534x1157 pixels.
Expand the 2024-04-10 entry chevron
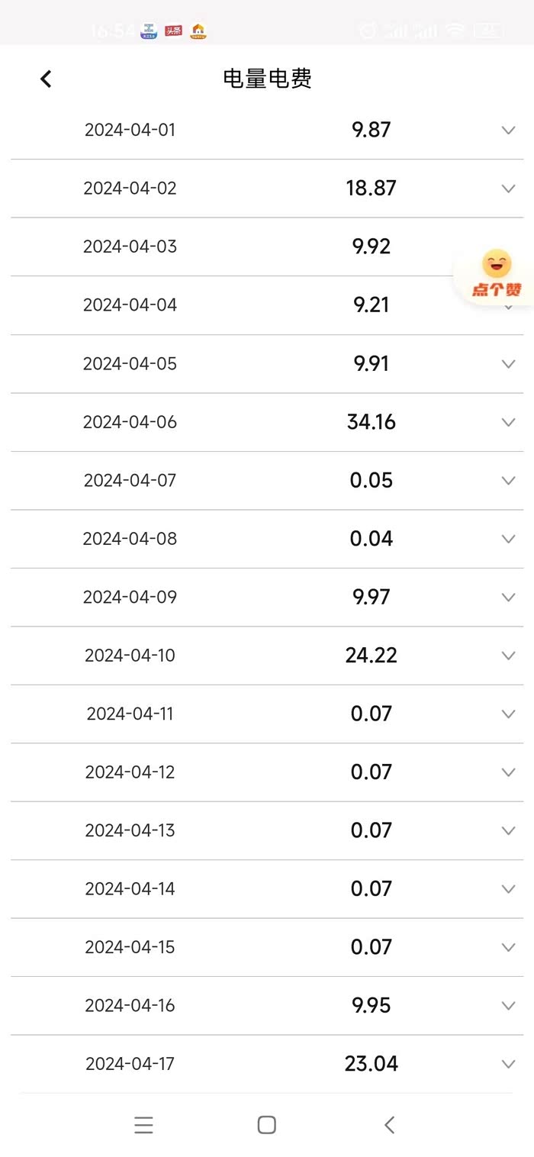tap(508, 656)
